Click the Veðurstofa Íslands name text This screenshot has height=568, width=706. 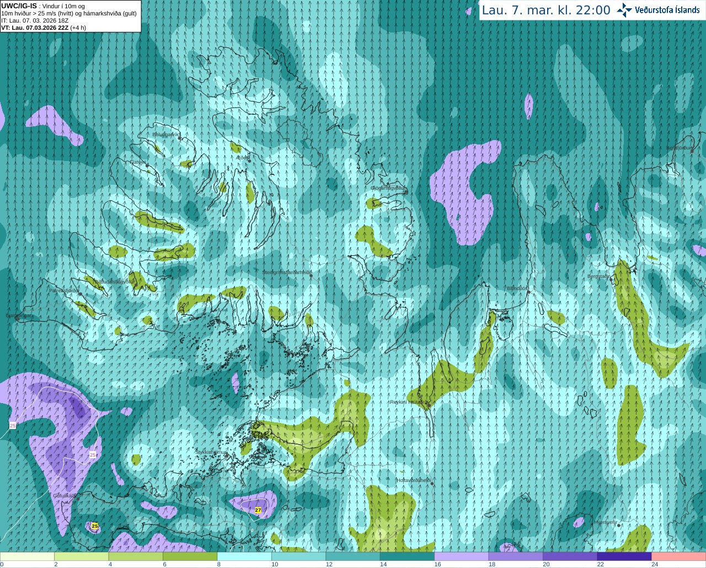tap(667, 10)
